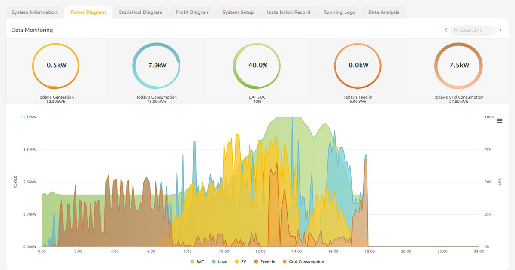Click 50% right axis label

pos(488,182)
